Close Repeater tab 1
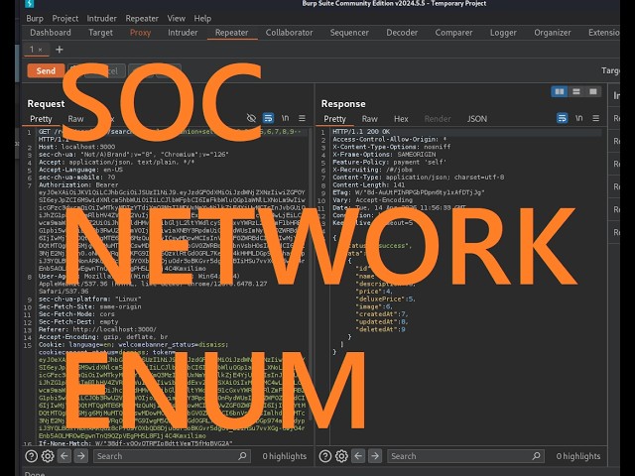 click(x=40, y=50)
